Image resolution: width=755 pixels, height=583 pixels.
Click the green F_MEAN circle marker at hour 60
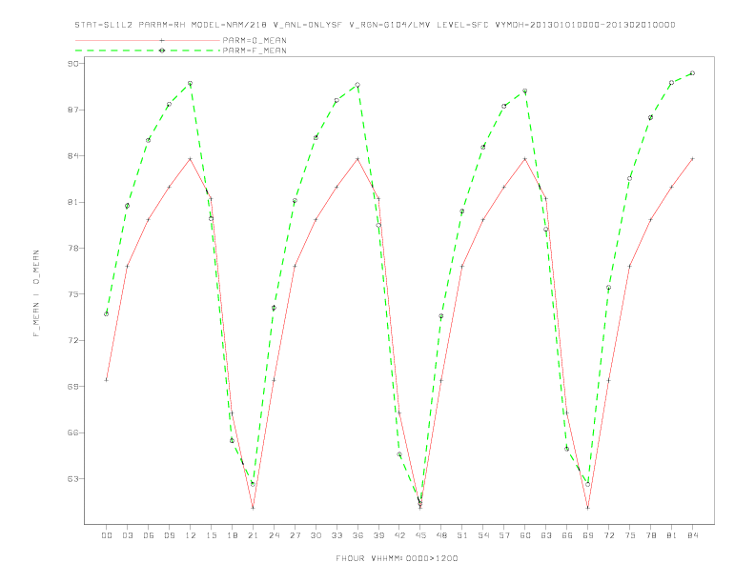click(x=525, y=90)
